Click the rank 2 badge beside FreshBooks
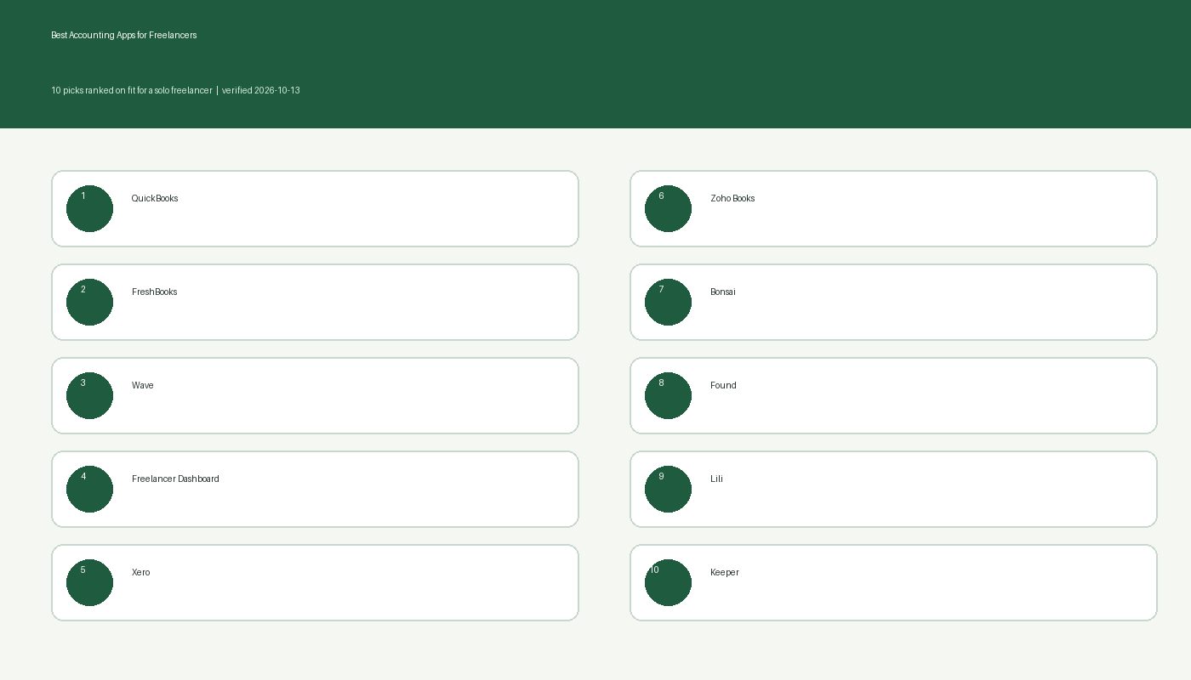Screen dimensions: 1191x680 89,302
